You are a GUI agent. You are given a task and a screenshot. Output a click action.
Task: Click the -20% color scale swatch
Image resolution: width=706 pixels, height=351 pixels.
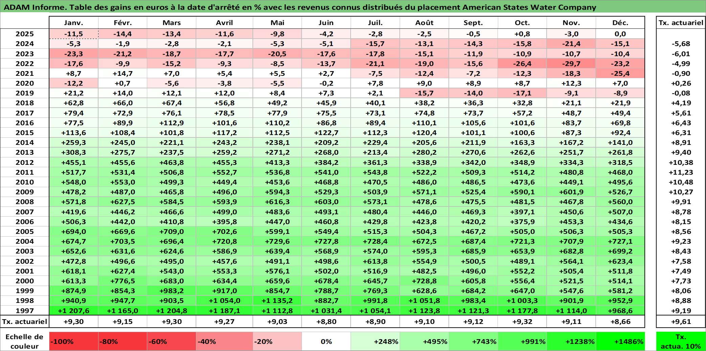(277, 341)
